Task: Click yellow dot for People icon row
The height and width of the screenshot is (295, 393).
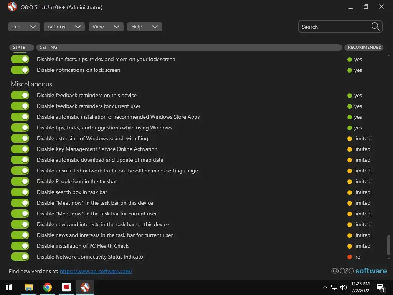Action: pyautogui.click(x=350, y=182)
